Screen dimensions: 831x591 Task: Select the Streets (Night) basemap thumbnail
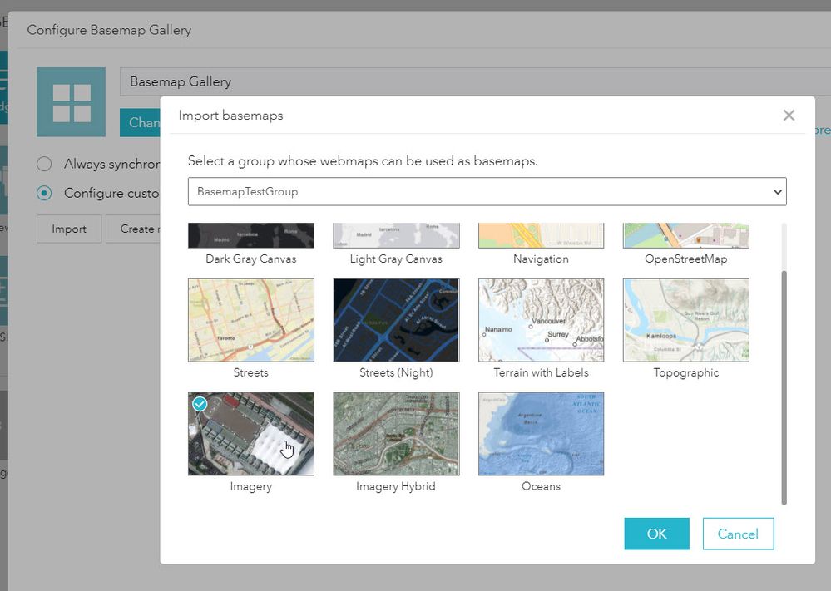pos(396,320)
